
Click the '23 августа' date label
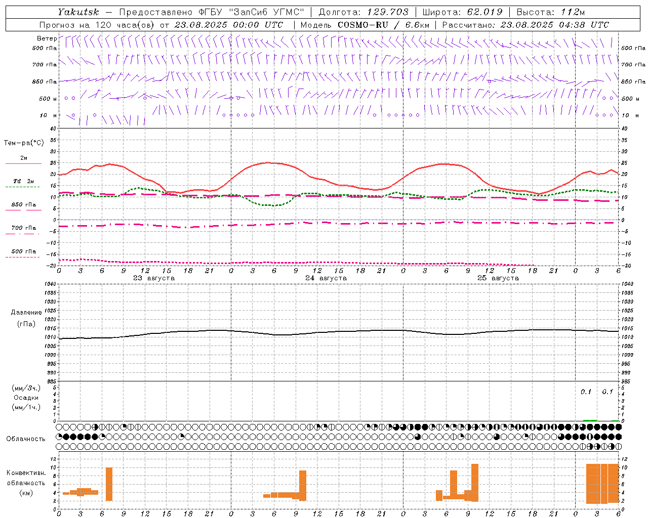click(154, 278)
